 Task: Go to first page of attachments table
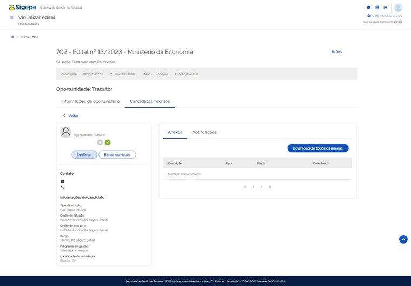pos(245,187)
